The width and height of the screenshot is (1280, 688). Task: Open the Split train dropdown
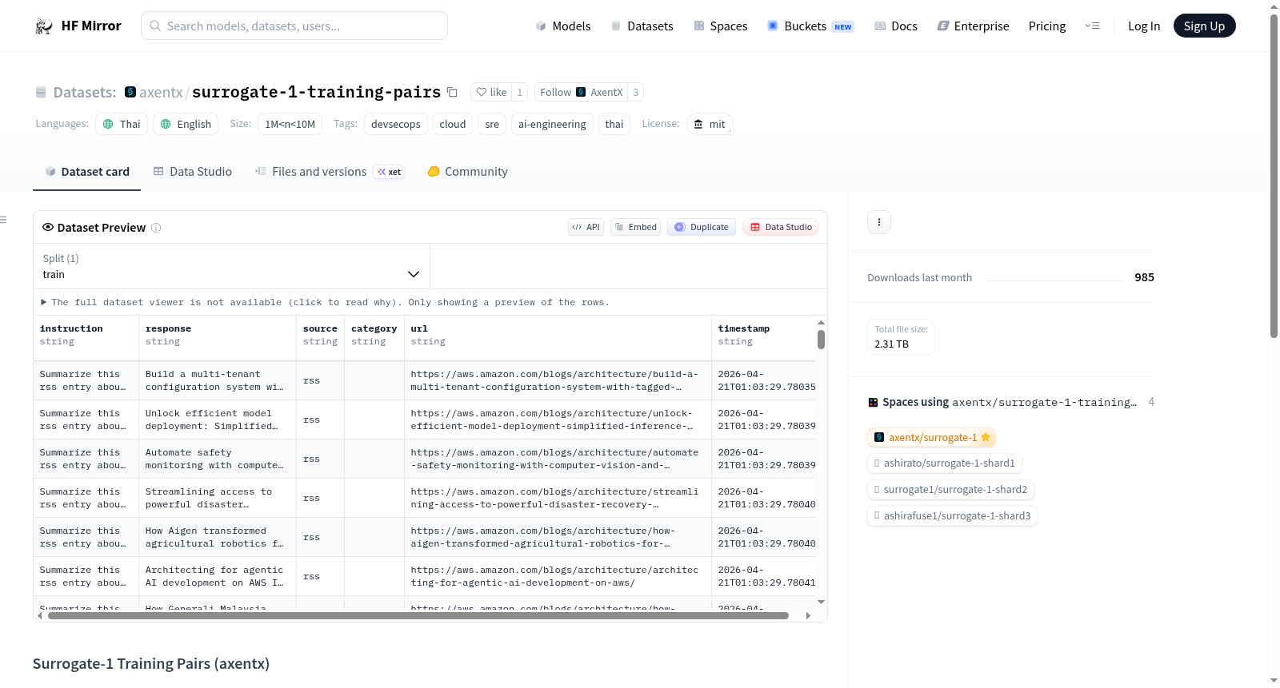[231, 266]
